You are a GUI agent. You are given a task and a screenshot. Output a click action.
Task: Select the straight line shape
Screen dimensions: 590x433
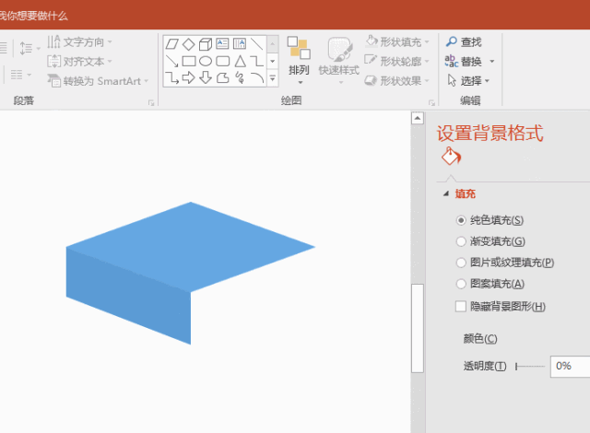pos(256,44)
